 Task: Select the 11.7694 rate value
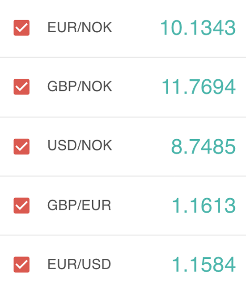click(199, 87)
